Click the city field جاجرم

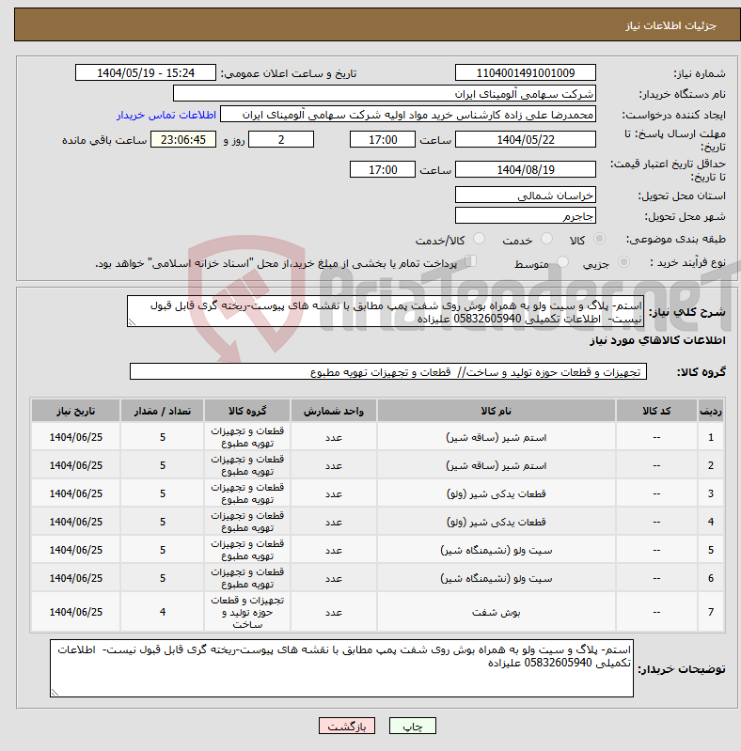[526, 215]
